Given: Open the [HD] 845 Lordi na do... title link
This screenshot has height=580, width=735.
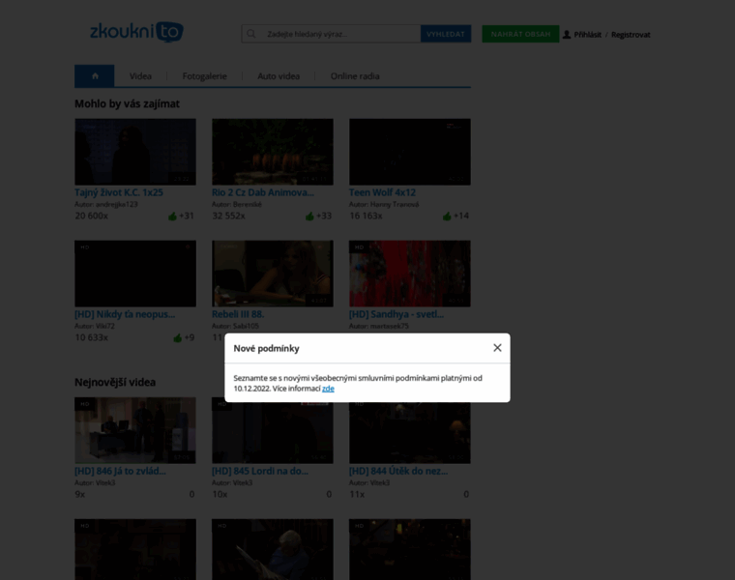Looking at the screenshot, I should tap(260, 472).
